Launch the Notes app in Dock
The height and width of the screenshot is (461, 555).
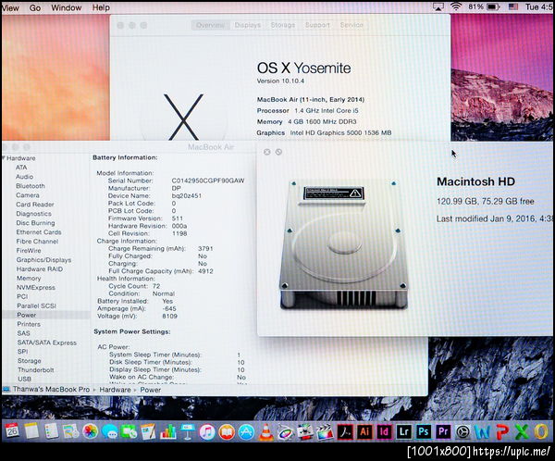pos(31,431)
